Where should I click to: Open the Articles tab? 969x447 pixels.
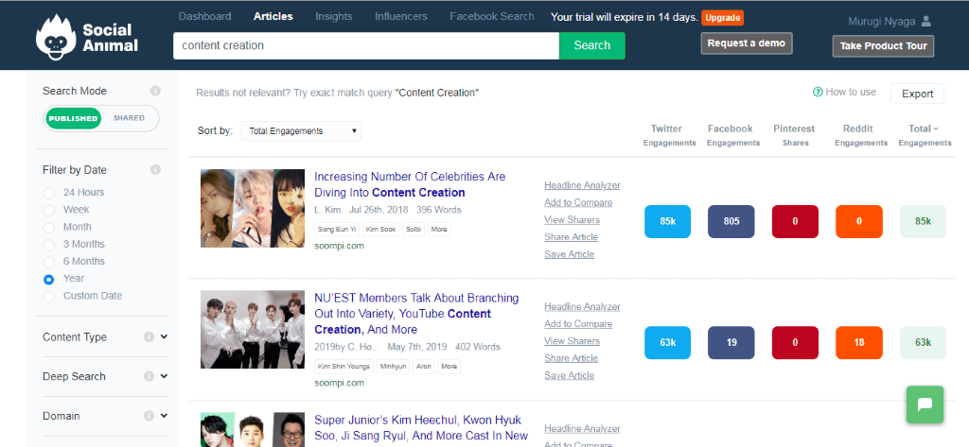[273, 17]
